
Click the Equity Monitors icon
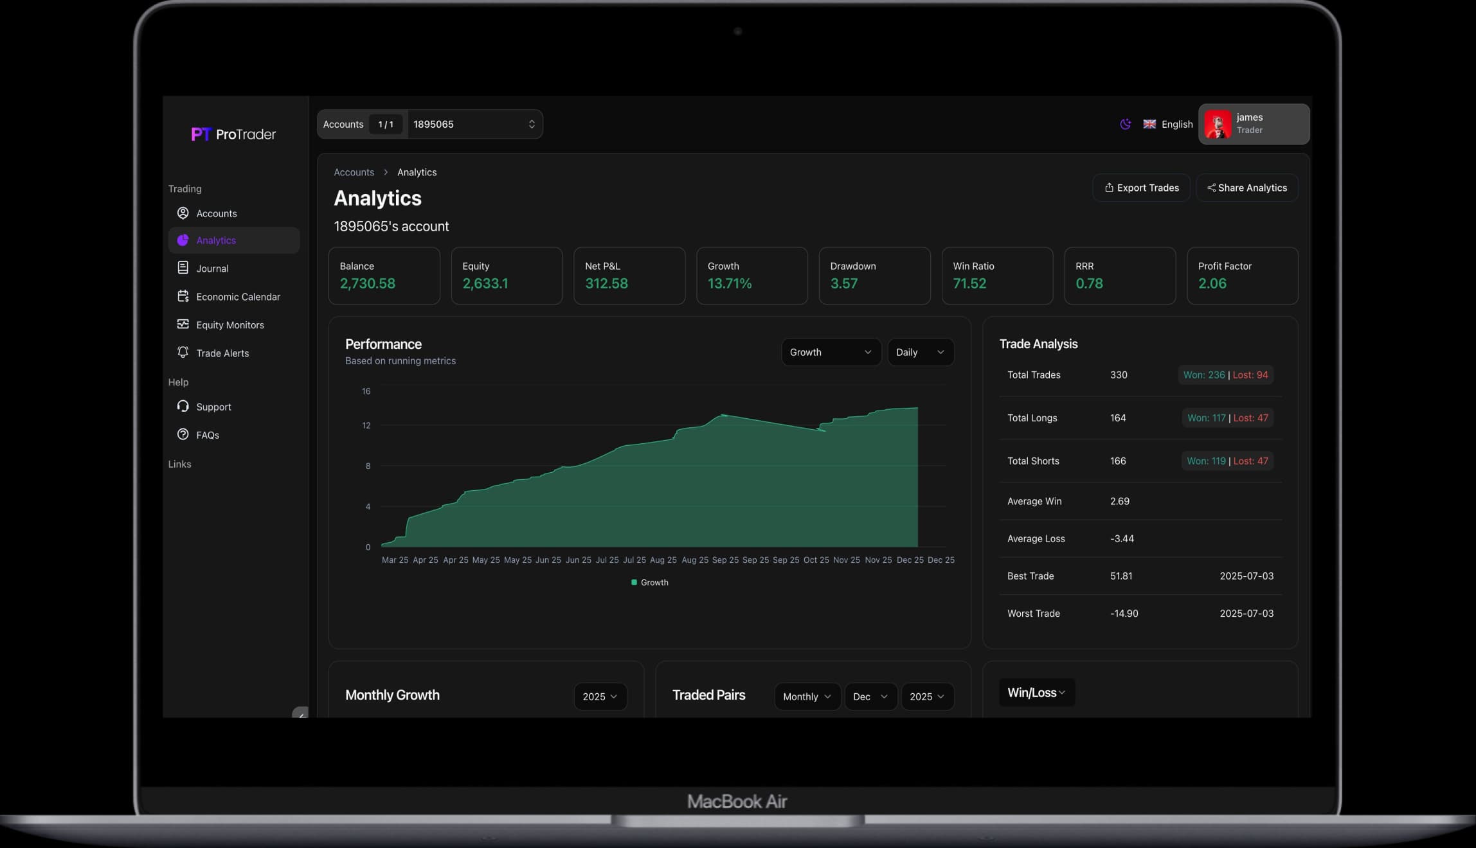click(183, 324)
